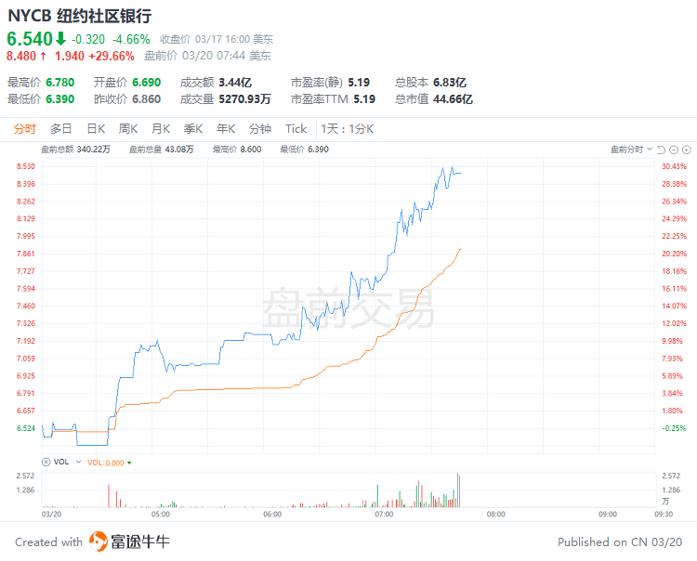Click the closing price 6.540
The width and height of the screenshot is (697, 561).
coord(30,39)
